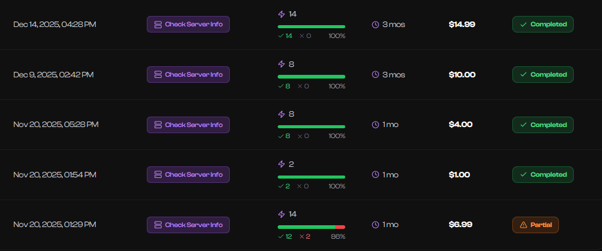Image resolution: width=602 pixels, height=251 pixels.
Task: Click the clock icon on the Dec 9 row
Action: 375,75
